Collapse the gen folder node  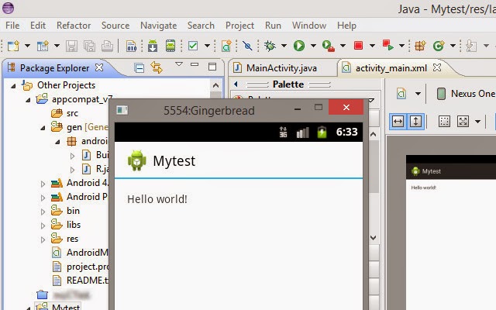point(43,128)
